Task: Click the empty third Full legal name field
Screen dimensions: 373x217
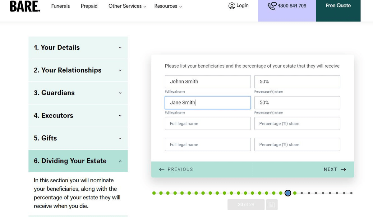Action: (207, 123)
